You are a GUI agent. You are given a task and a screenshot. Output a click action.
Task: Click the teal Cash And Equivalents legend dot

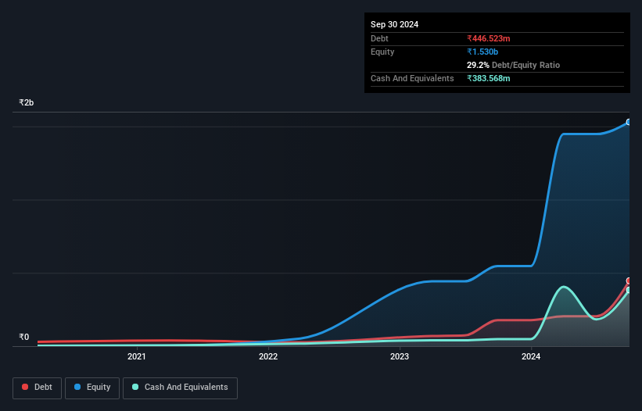pyautogui.click(x=135, y=387)
